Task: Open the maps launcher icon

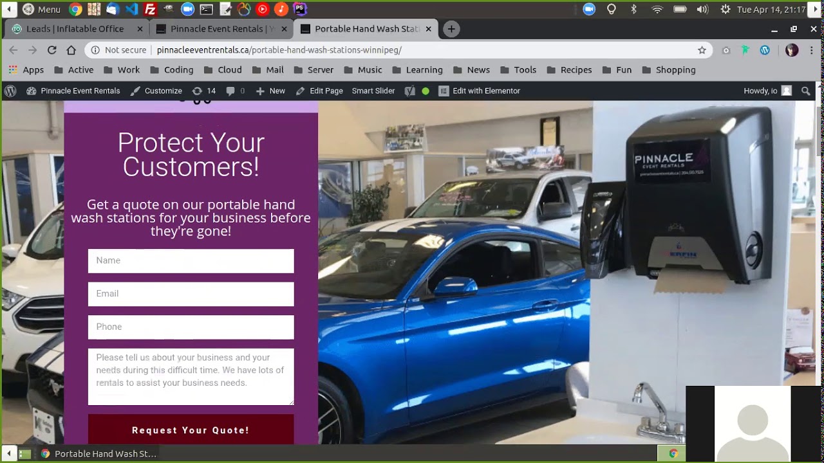Action: (x=94, y=9)
